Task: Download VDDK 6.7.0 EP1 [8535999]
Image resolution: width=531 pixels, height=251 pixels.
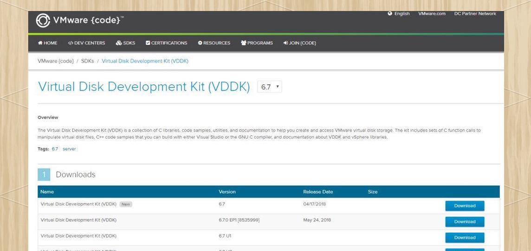Action: click(x=465, y=222)
